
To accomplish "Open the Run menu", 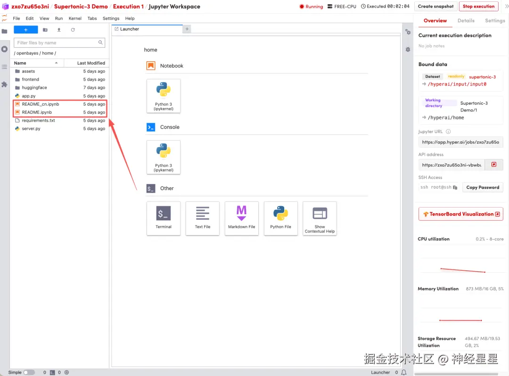I will [59, 18].
